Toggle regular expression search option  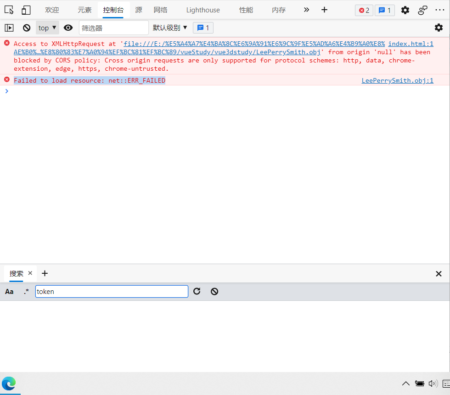[x=26, y=292]
